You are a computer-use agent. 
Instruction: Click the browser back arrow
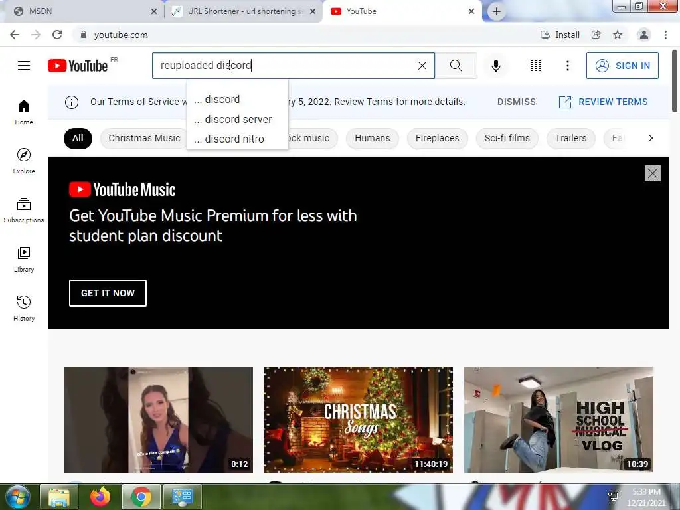coord(15,35)
